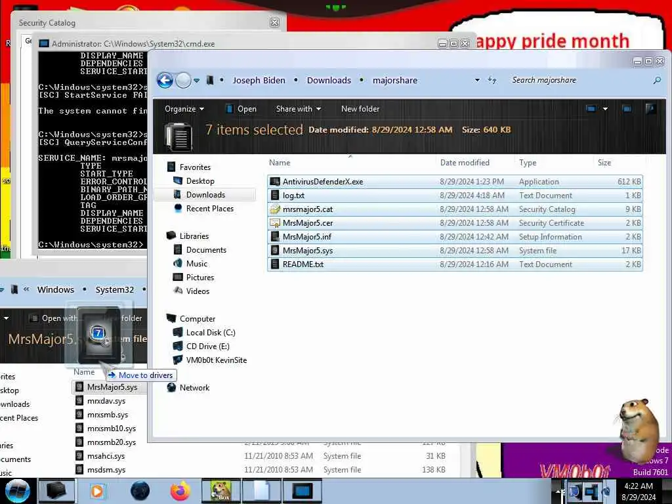Select the log.txt file icon
Image resolution: width=672 pixels, height=504 pixels.
click(x=275, y=196)
